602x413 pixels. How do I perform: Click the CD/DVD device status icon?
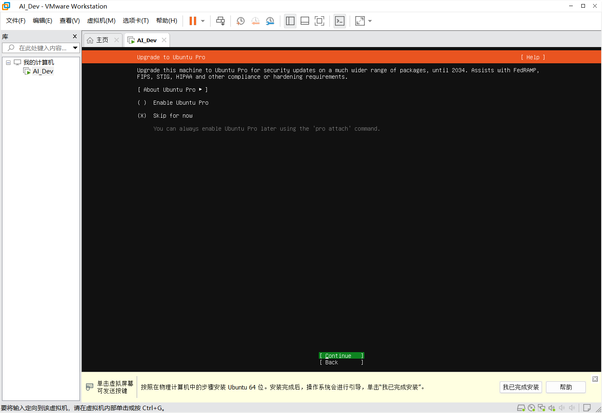[x=531, y=408]
